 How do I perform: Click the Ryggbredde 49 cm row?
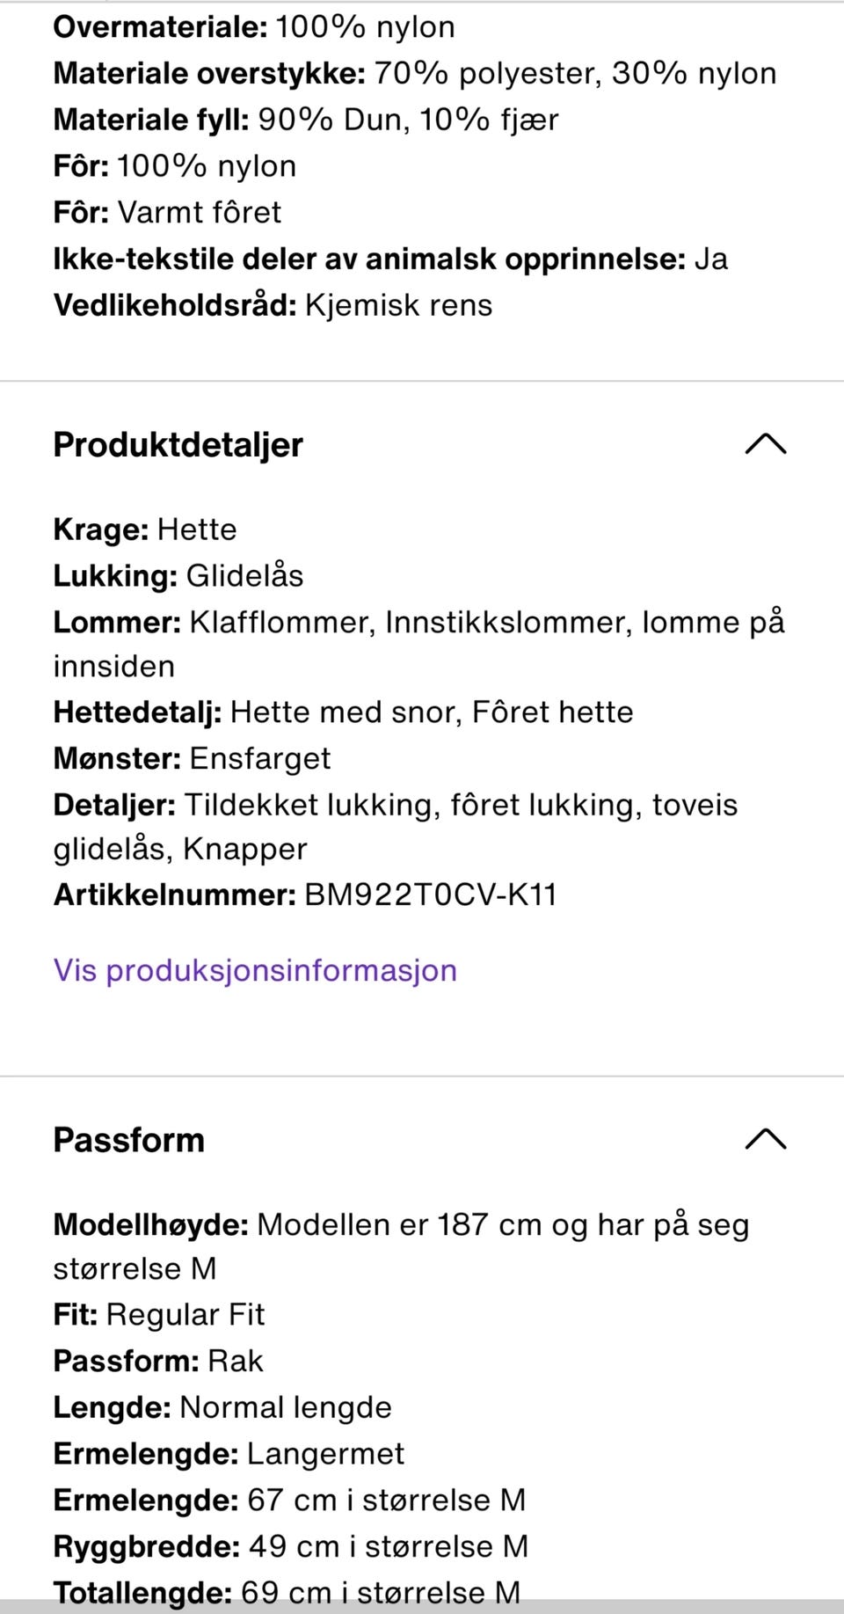tap(290, 1546)
